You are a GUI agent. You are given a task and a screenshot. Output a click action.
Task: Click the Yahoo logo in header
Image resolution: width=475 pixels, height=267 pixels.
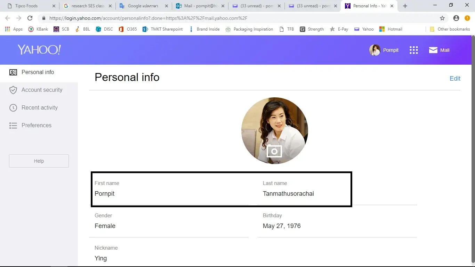point(39,50)
